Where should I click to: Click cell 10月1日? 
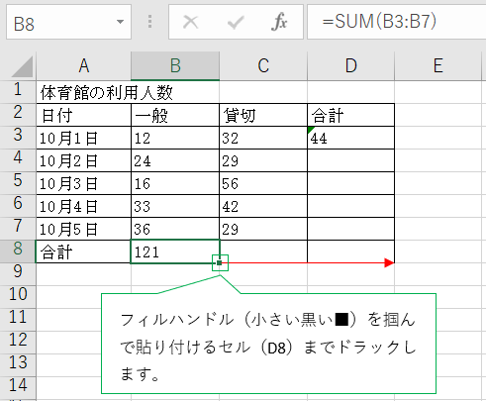pos(83,138)
